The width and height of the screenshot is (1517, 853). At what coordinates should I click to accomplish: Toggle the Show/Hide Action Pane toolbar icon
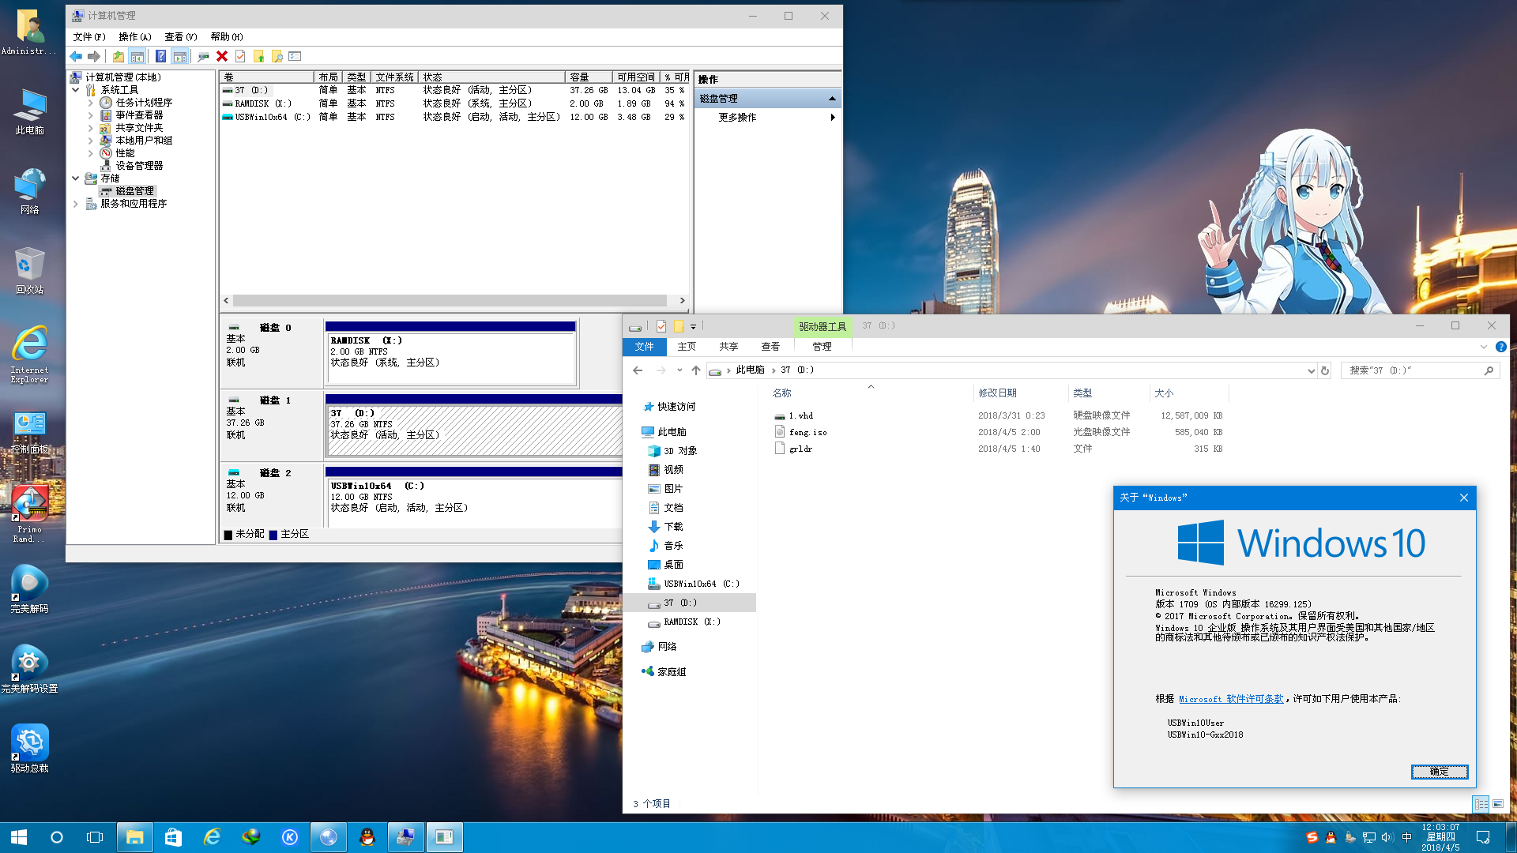click(180, 56)
